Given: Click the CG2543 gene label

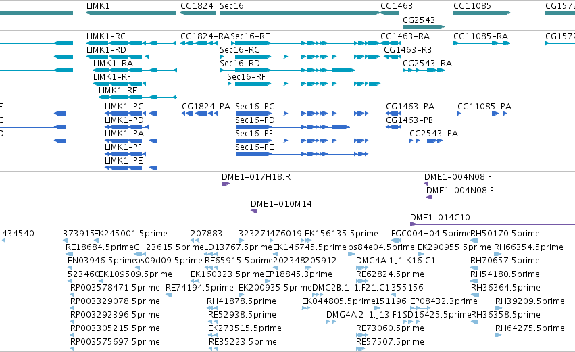Looking at the screenshot, I should (419, 20).
